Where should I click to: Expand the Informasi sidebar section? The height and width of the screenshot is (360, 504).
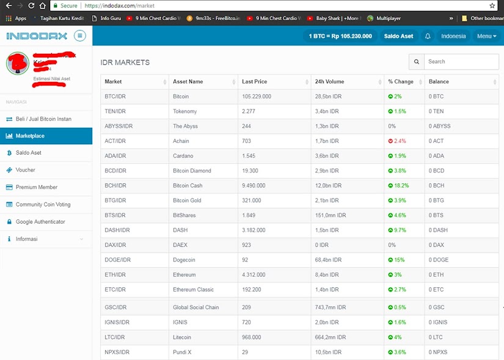click(x=46, y=239)
